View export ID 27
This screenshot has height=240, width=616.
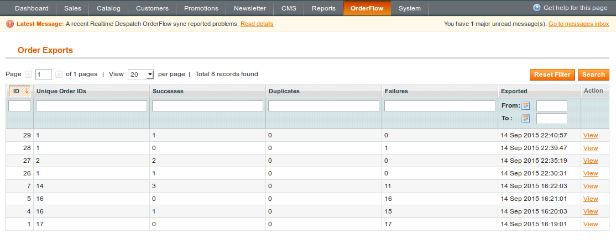[591, 161]
